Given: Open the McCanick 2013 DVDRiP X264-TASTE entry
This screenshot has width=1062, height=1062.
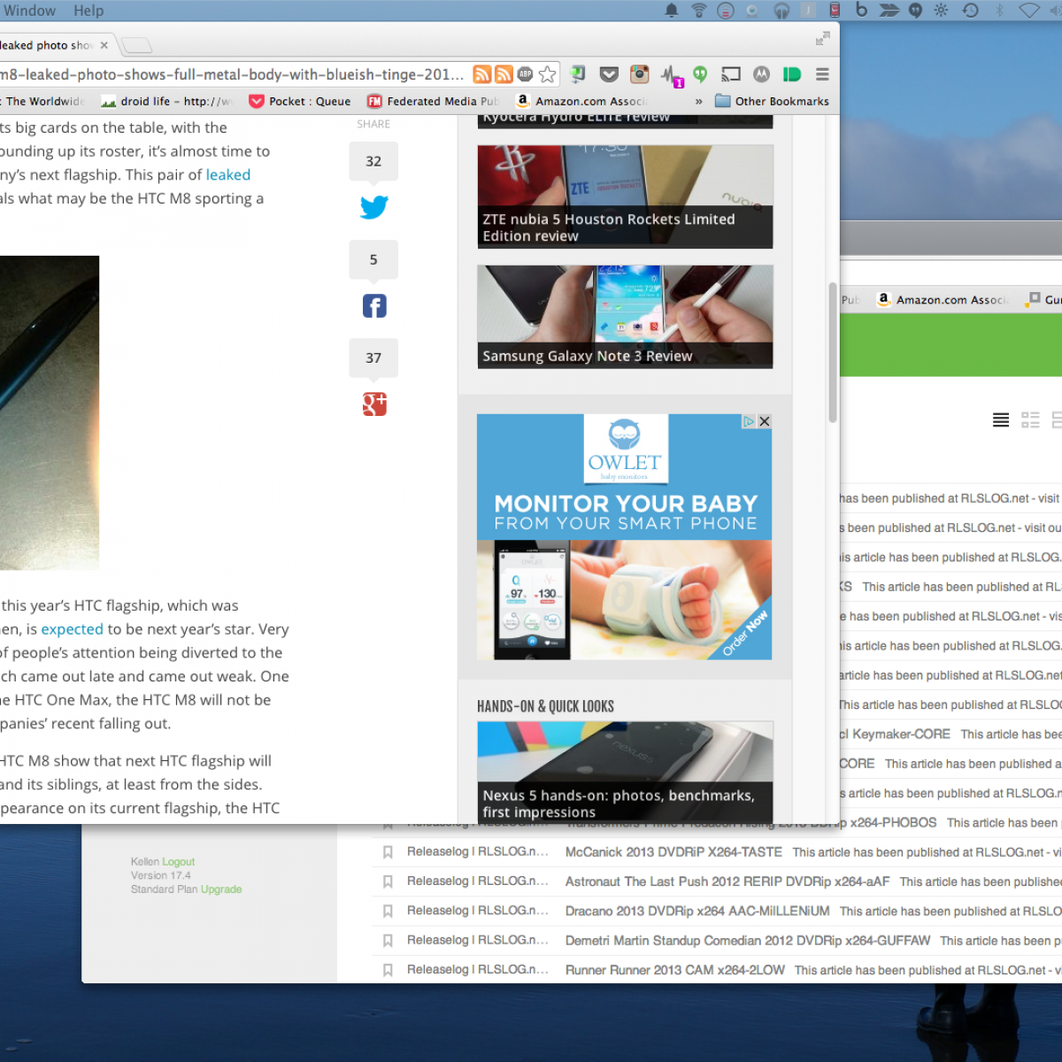Looking at the screenshot, I should coord(673,852).
